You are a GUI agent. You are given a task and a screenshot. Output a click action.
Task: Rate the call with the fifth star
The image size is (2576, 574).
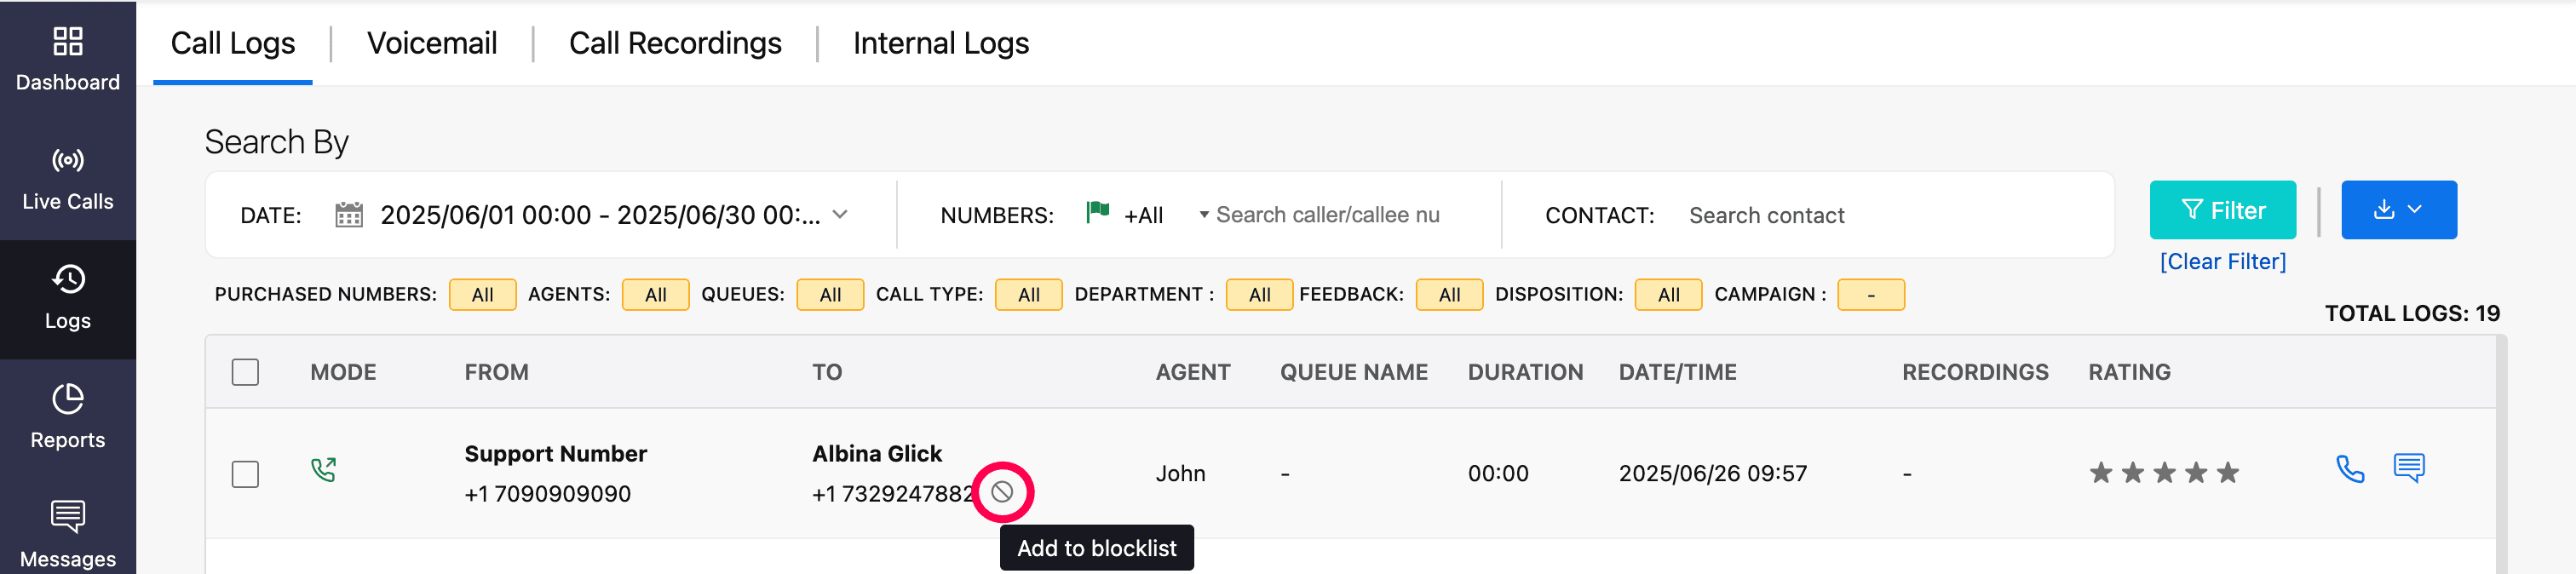tap(2228, 473)
